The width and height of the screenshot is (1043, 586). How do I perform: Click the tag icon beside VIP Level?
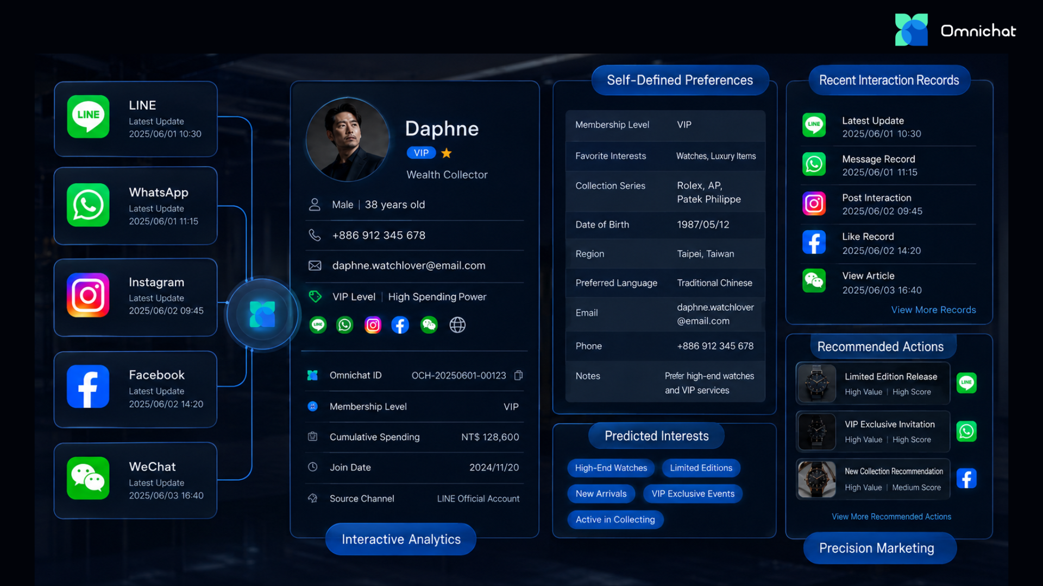[x=315, y=296]
